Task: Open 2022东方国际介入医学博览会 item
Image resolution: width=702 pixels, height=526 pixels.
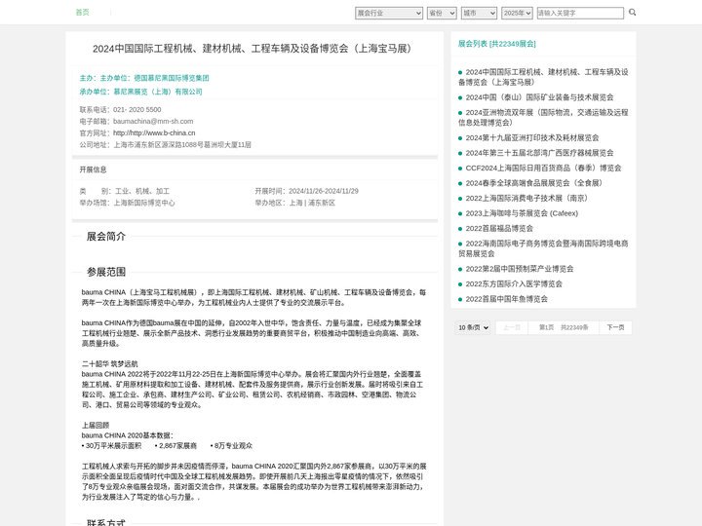Action: (x=514, y=284)
